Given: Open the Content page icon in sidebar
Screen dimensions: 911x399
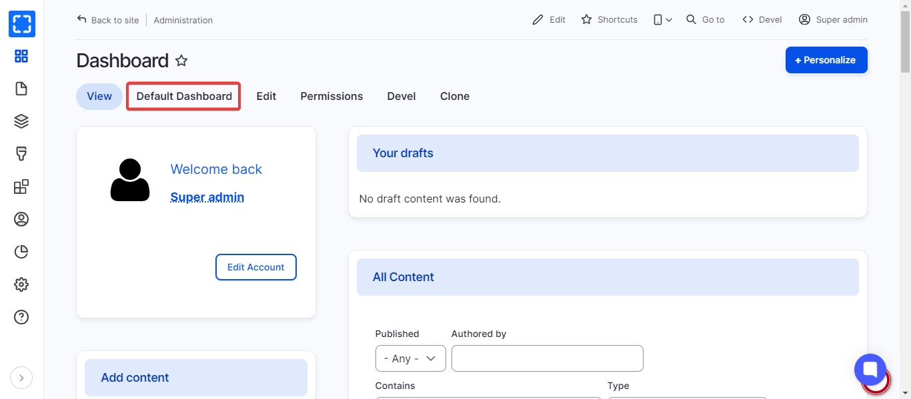Looking at the screenshot, I should click(x=21, y=89).
